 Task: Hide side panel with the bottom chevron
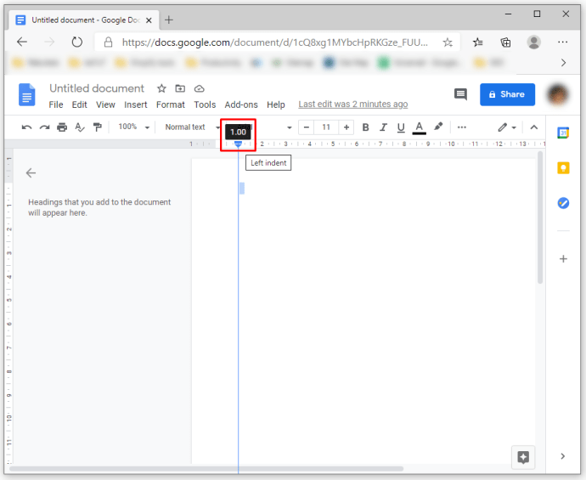(x=563, y=456)
